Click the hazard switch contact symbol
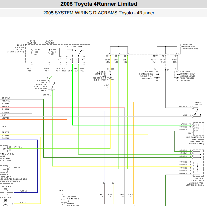Image resolution: width=207 pixels, height=206 pixels. pos(197,112)
